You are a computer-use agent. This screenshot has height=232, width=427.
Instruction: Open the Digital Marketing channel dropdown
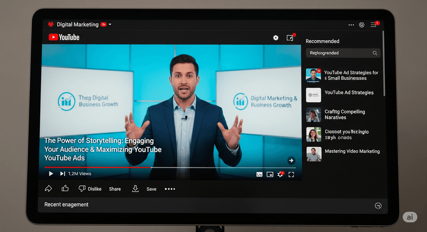coord(110,24)
